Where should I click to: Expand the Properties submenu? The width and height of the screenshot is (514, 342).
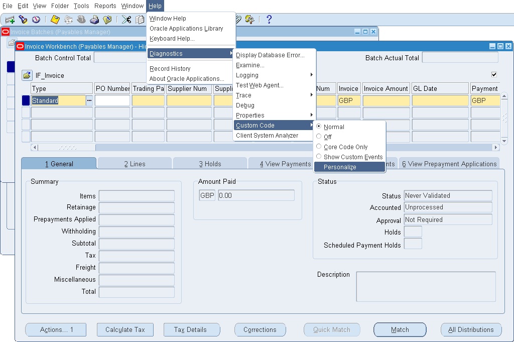click(x=274, y=115)
